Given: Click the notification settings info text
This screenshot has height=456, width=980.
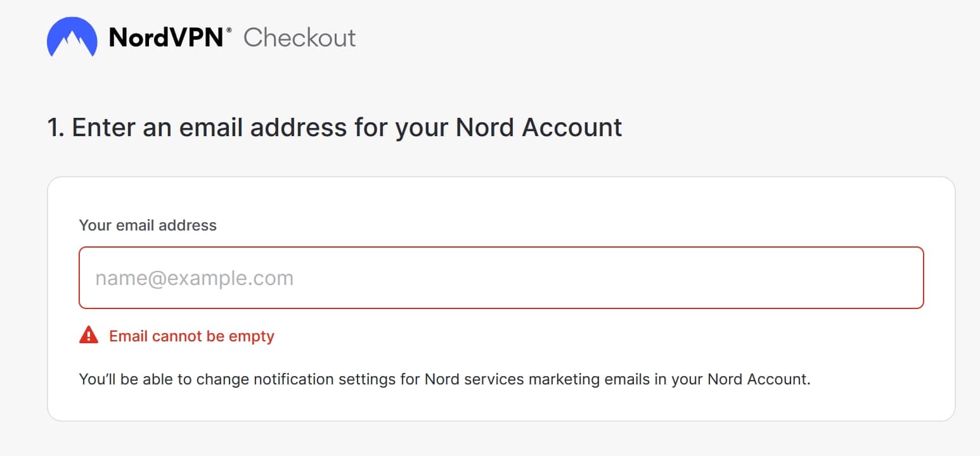Looking at the screenshot, I should tap(445, 379).
